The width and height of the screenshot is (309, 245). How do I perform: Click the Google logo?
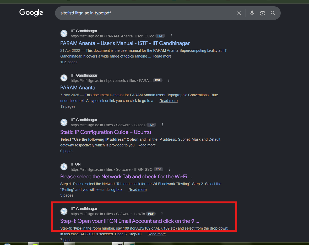[x=31, y=13]
